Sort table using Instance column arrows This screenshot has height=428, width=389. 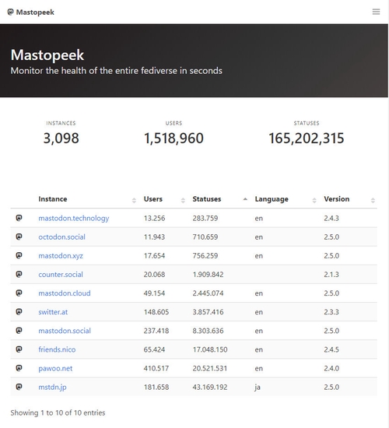(134, 200)
